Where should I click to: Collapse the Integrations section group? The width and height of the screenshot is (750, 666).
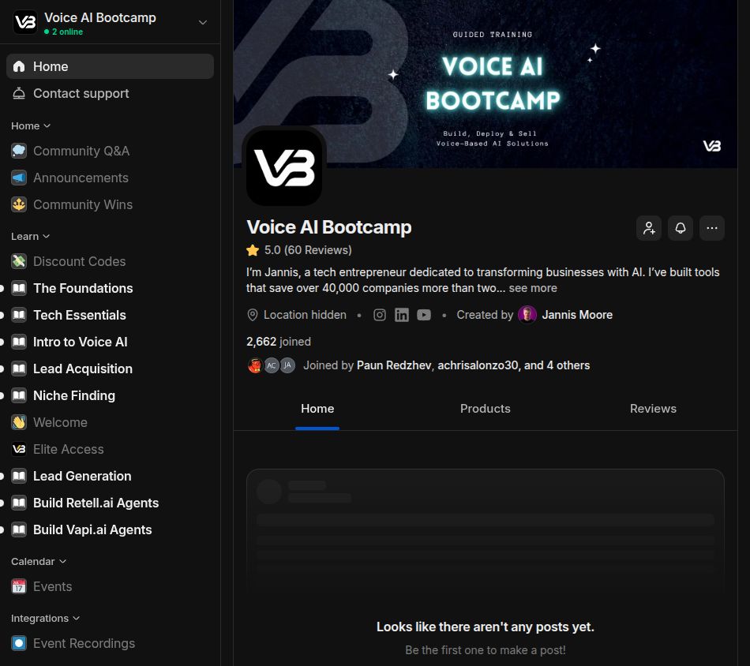click(45, 618)
